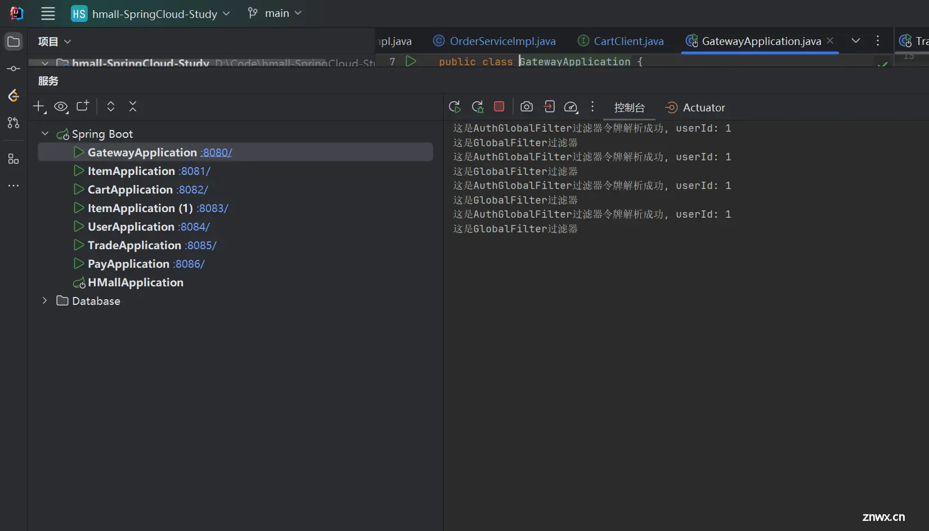Click the last 这是GlobalFilter过滤器 log line
The height and width of the screenshot is (531, 929).
[515, 229]
